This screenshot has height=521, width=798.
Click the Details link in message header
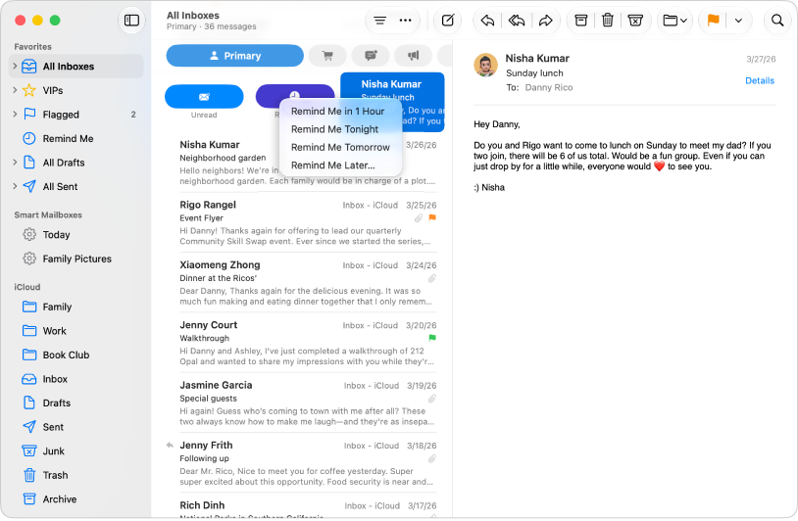coord(760,81)
